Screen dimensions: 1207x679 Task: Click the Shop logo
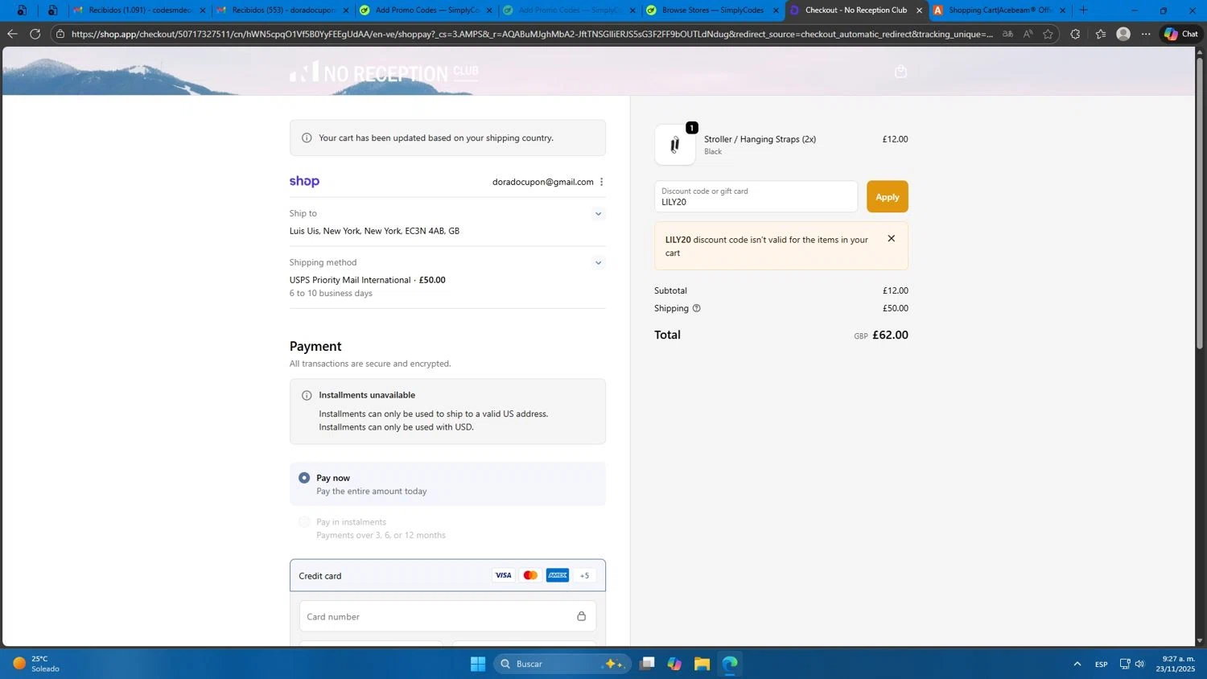(304, 181)
